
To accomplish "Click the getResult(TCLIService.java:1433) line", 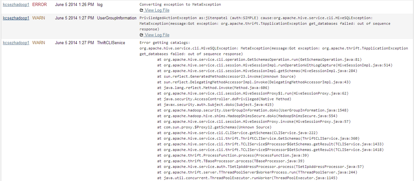I will point(270,144).
